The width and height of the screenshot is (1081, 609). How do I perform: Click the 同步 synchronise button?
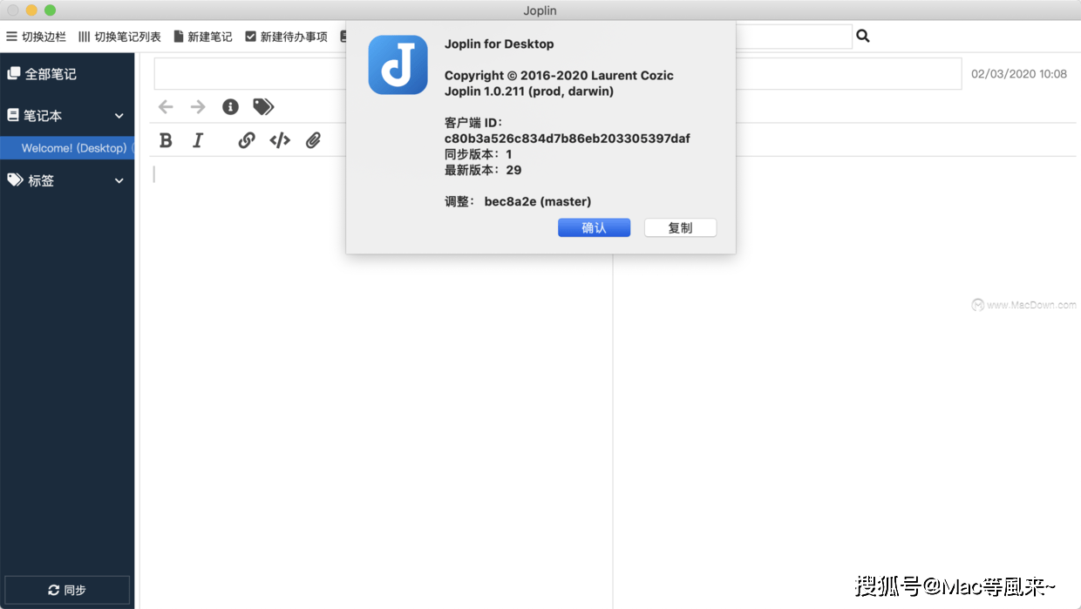click(x=67, y=590)
